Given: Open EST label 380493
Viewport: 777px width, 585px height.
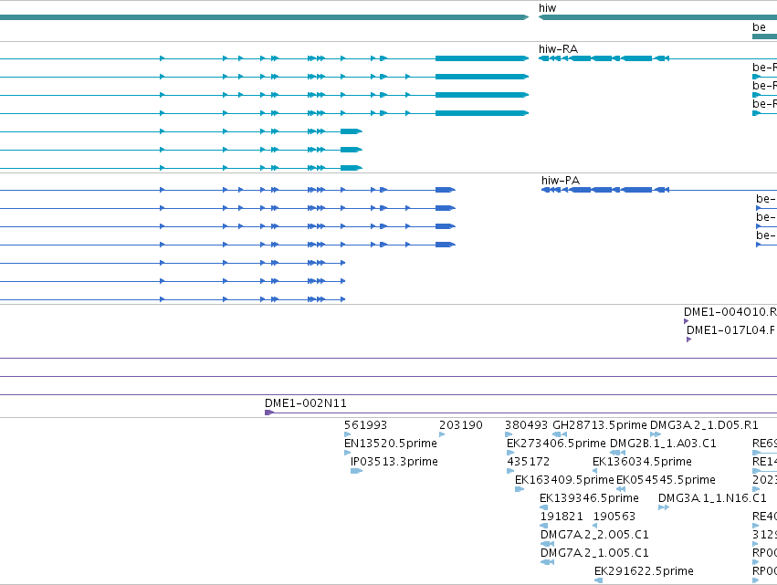Looking at the screenshot, I should click(x=526, y=425).
